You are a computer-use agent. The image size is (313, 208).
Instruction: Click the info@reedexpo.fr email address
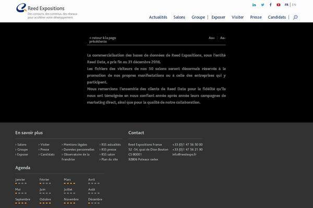coord(185,154)
